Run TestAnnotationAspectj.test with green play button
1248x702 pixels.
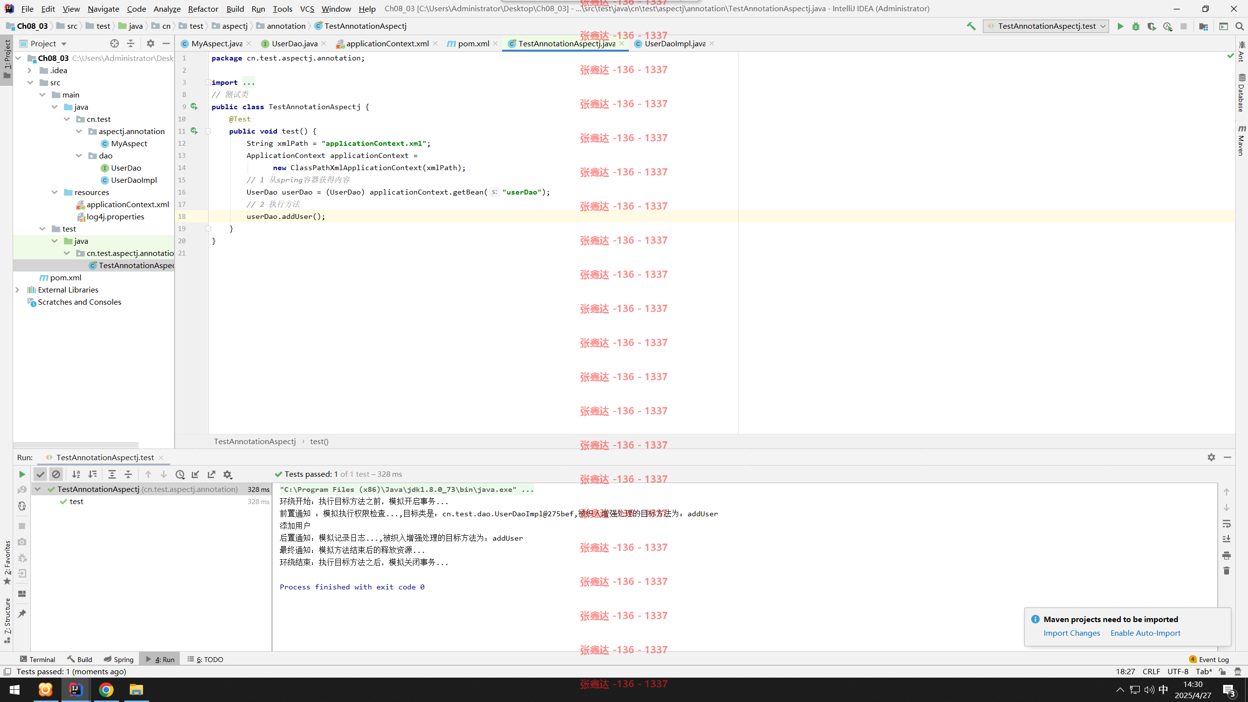1120,26
